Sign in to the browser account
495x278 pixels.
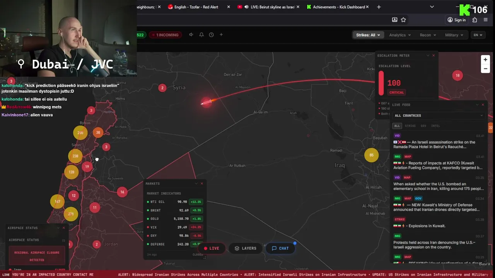(456, 20)
